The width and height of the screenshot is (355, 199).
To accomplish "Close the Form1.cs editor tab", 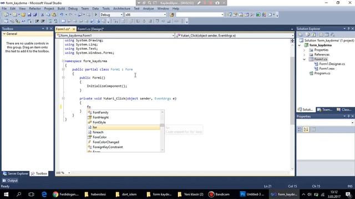I will point(74,29).
